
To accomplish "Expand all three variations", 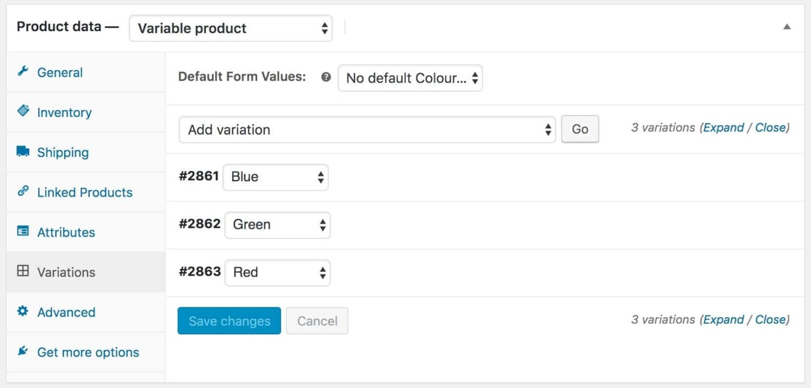I will click(723, 127).
